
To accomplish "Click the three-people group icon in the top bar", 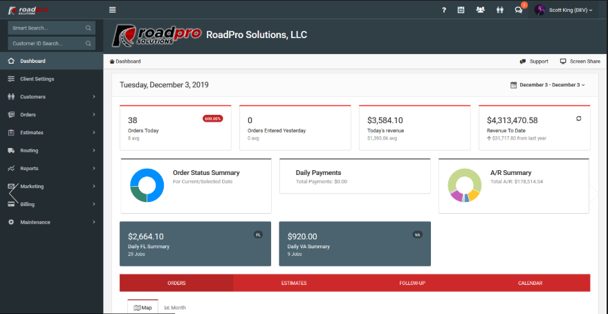I will pyautogui.click(x=480, y=10).
